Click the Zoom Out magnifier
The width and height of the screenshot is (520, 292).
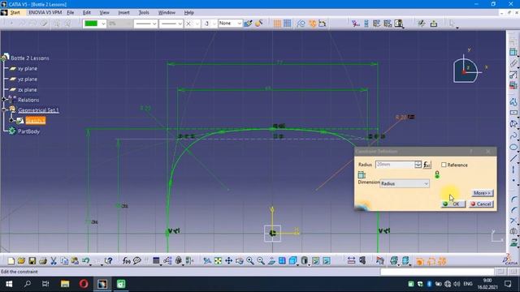point(261,261)
